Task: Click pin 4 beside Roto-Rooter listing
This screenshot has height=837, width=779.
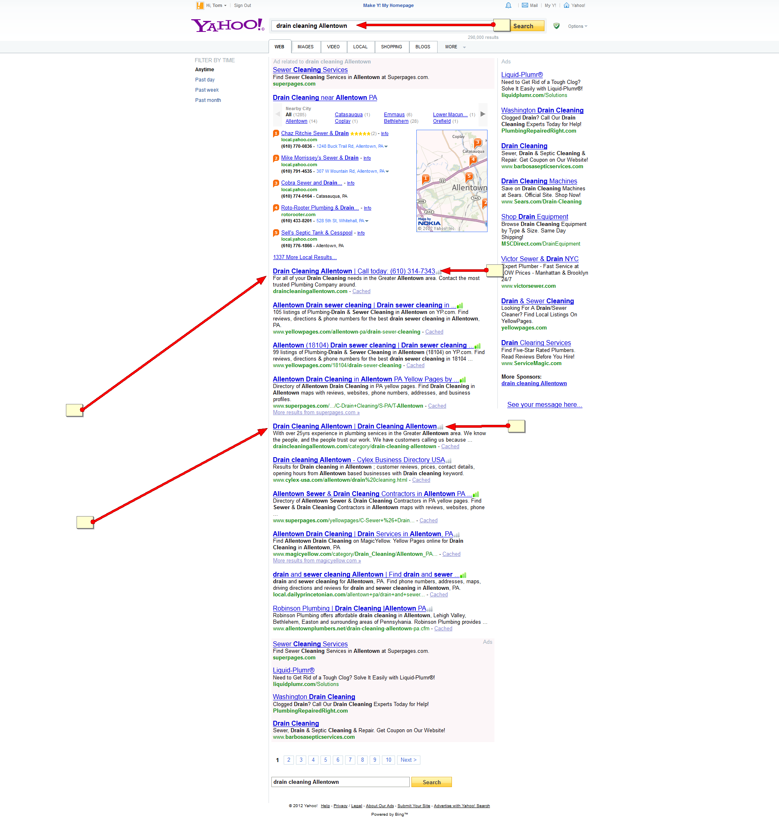Action: coord(276,208)
